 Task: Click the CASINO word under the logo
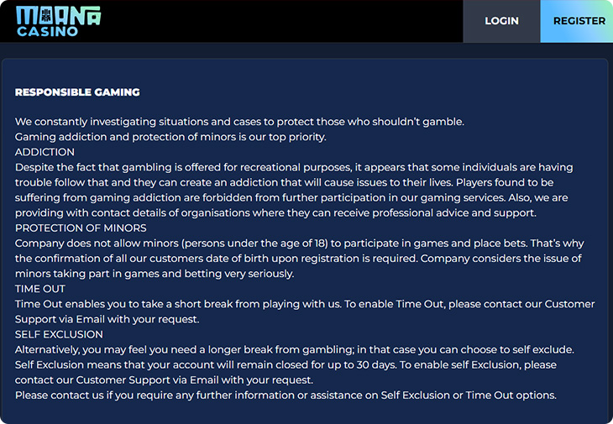pos(47,31)
